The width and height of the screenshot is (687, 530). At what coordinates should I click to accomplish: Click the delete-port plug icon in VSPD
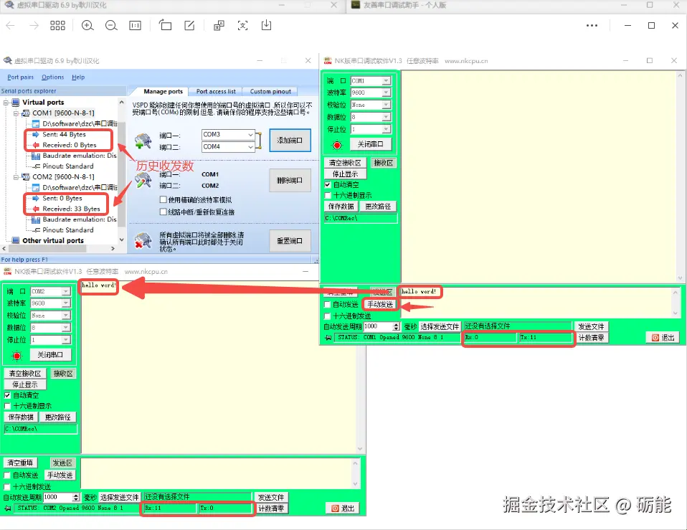click(x=143, y=180)
